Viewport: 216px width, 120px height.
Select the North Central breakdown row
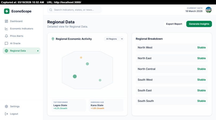click(172, 69)
